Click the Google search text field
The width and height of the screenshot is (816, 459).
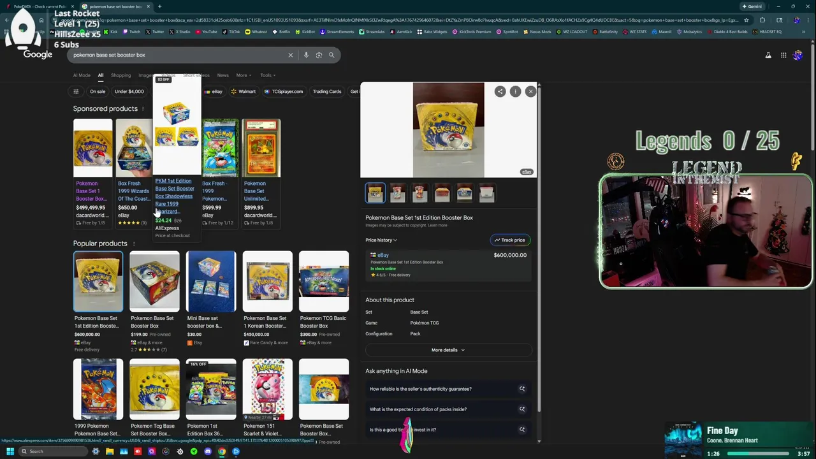coord(178,55)
